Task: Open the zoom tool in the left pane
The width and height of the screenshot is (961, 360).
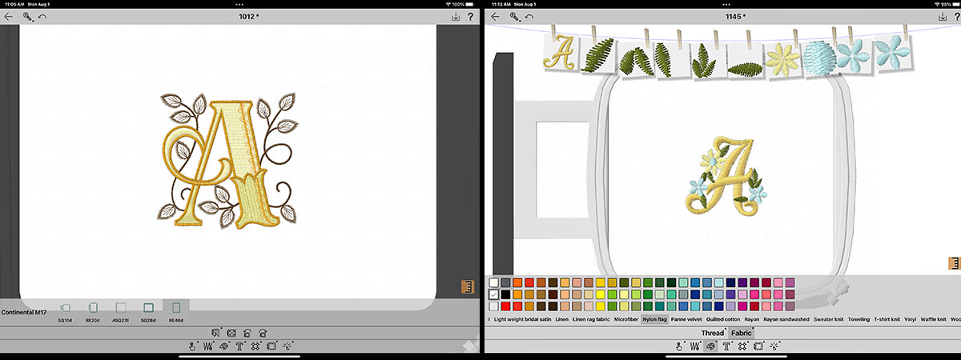Action: point(27,16)
